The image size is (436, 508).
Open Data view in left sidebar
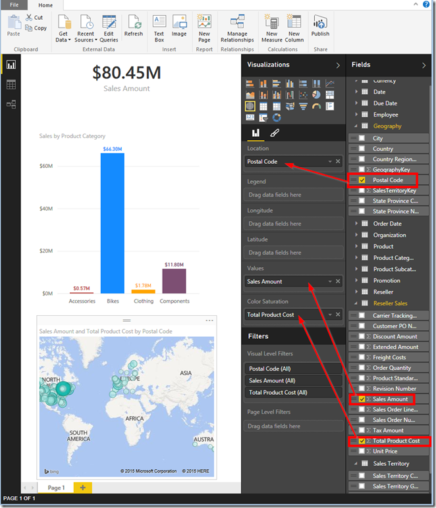tap(11, 85)
